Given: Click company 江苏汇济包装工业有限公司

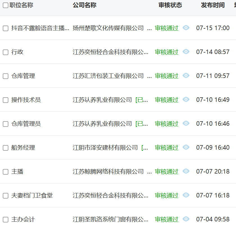Looking at the screenshot, I should [108, 76].
